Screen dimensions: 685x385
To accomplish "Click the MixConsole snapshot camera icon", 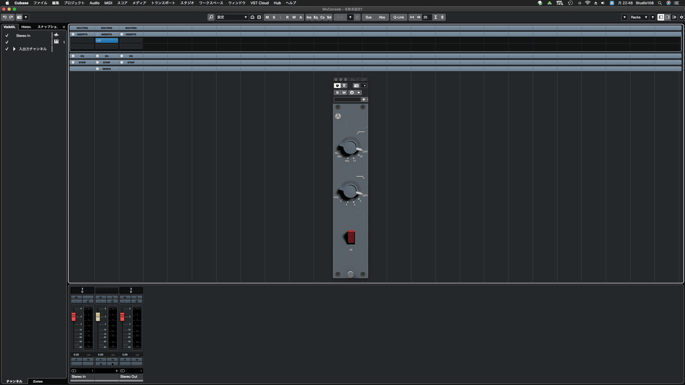I will pyautogui.click(x=19, y=17).
